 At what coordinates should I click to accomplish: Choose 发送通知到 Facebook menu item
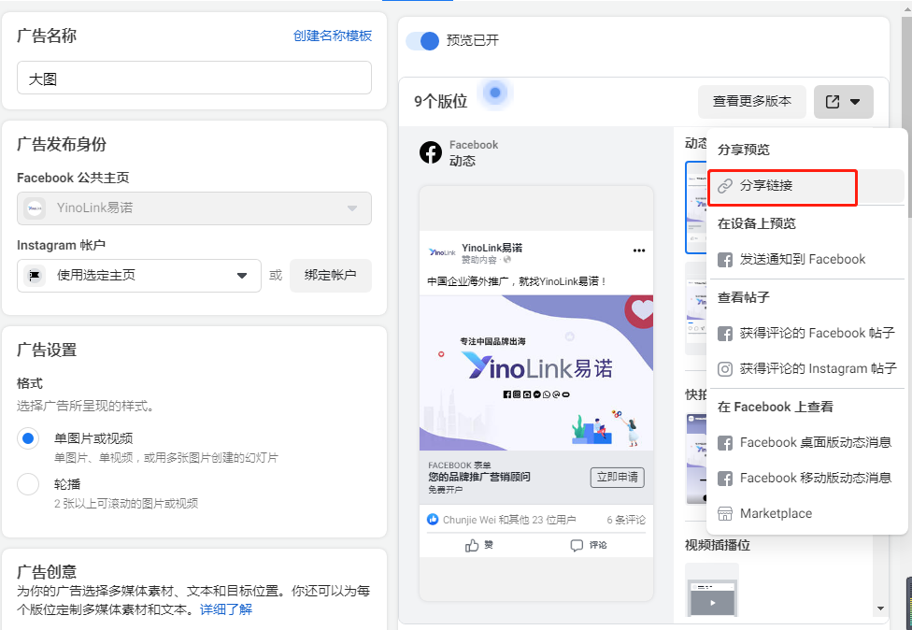[802, 259]
